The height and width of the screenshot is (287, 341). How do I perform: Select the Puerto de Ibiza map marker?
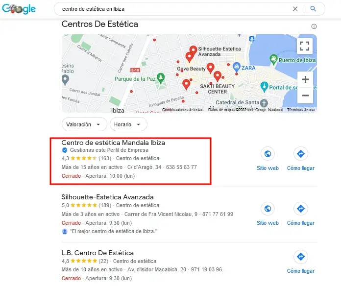[x=273, y=60]
